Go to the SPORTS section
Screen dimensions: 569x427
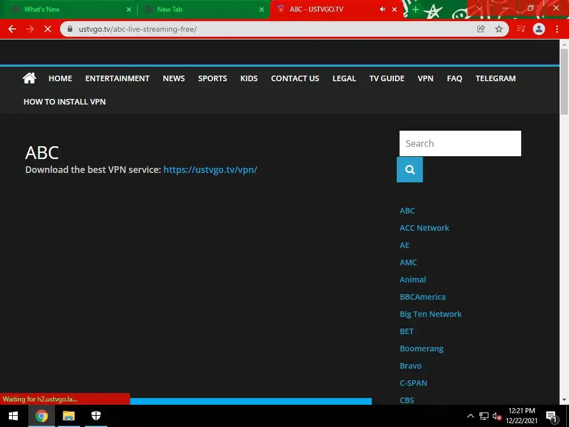(x=213, y=78)
